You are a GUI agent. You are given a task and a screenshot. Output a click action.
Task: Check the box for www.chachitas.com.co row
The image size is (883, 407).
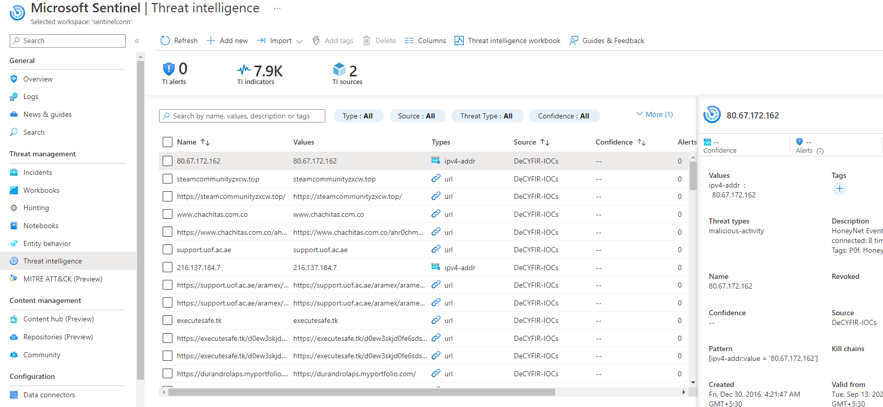point(167,214)
